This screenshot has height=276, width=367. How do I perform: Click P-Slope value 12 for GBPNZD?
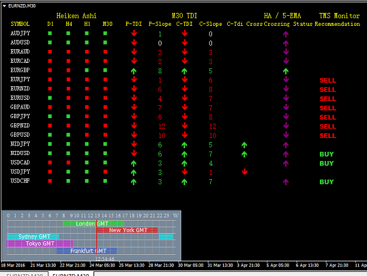coord(162,126)
